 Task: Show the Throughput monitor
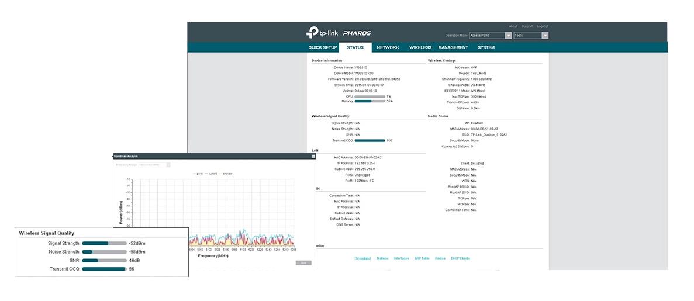[362, 258]
